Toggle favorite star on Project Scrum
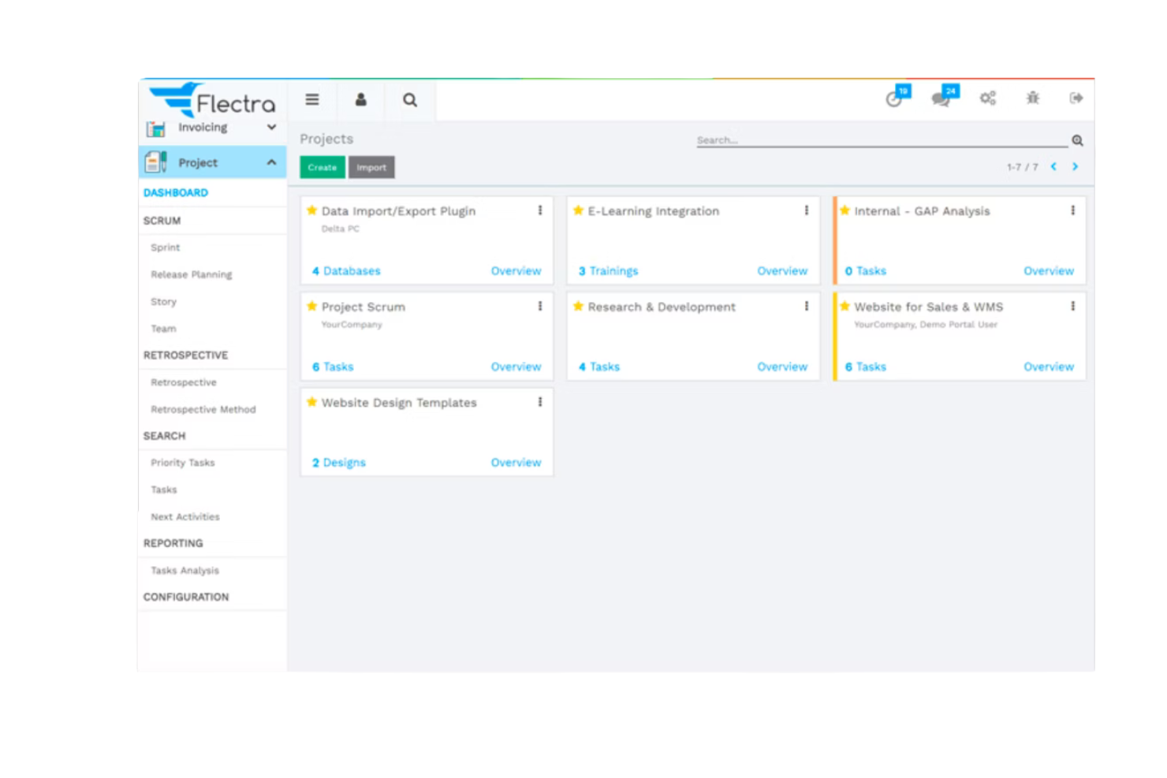This screenshot has width=1167, height=778. click(x=312, y=306)
